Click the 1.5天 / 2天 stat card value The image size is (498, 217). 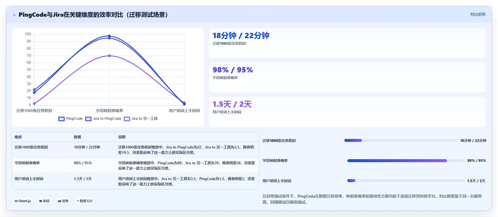(x=232, y=104)
